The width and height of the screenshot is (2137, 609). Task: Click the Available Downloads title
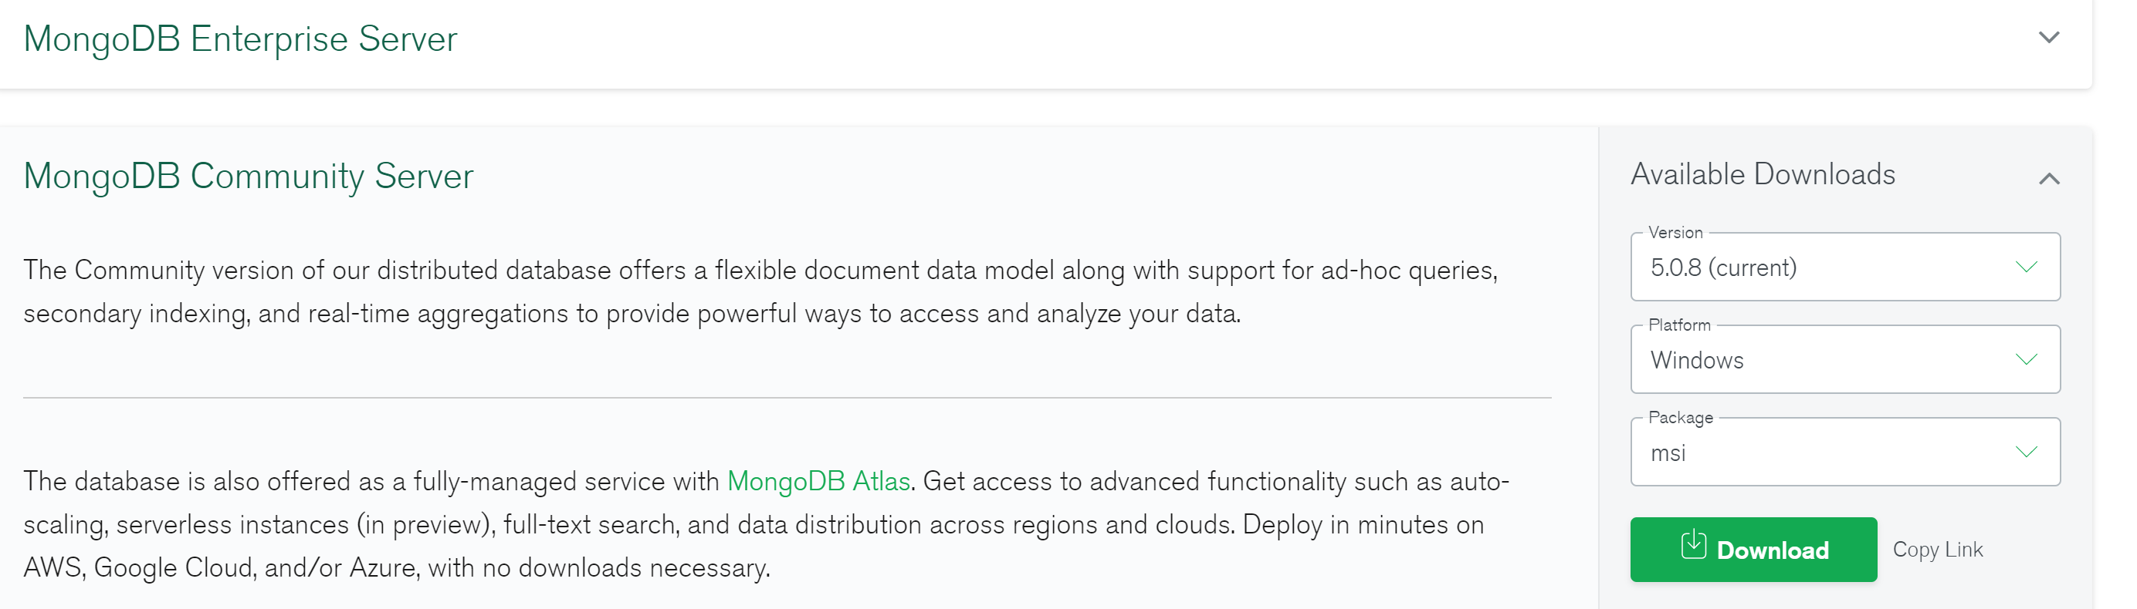(x=1762, y=174)
